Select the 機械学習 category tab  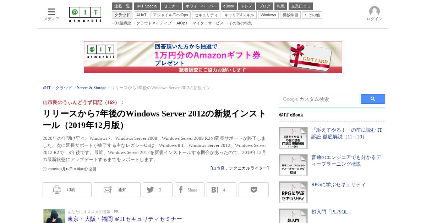(x=290, y=15)
